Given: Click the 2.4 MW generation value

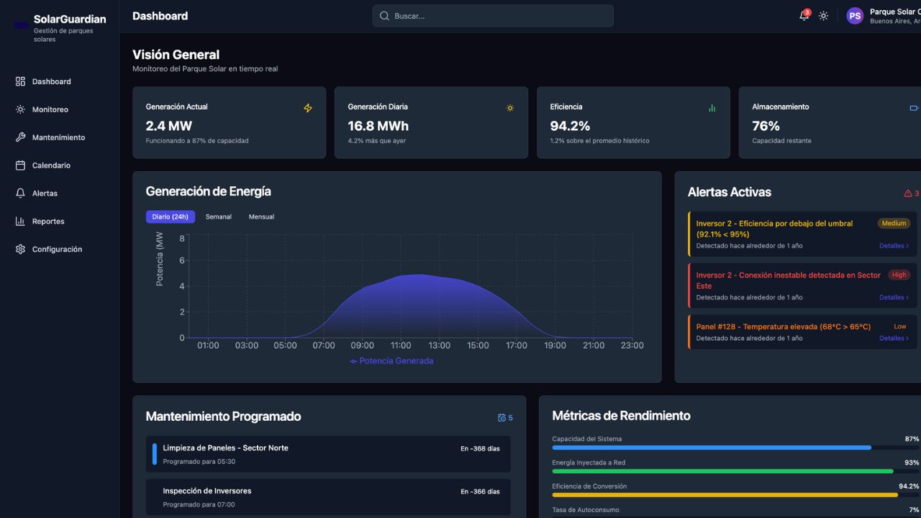Looking at the screenshot, I should 169,126.
